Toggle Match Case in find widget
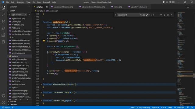195x109 pixels. 141,15
